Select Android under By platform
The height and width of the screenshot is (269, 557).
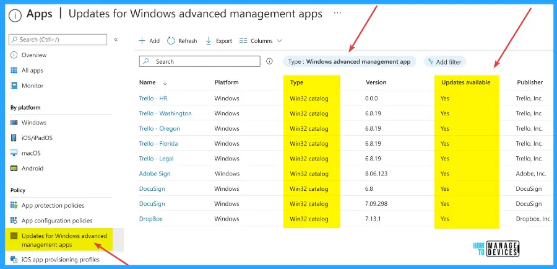click(x=32, y=169)
